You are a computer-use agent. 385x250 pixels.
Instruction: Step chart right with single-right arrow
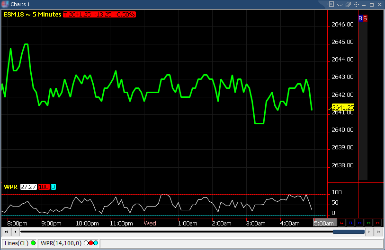[x=369, y=232]
